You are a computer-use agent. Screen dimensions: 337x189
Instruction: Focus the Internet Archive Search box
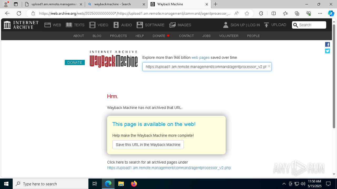pos(309,25)
